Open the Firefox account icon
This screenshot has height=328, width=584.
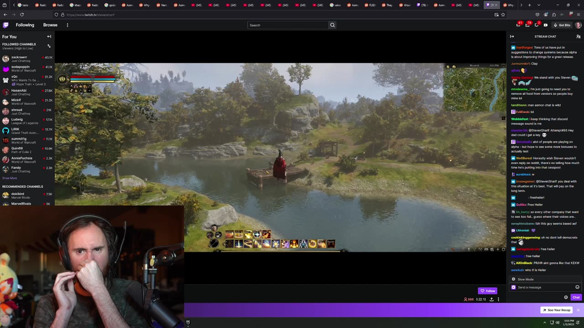546,15
